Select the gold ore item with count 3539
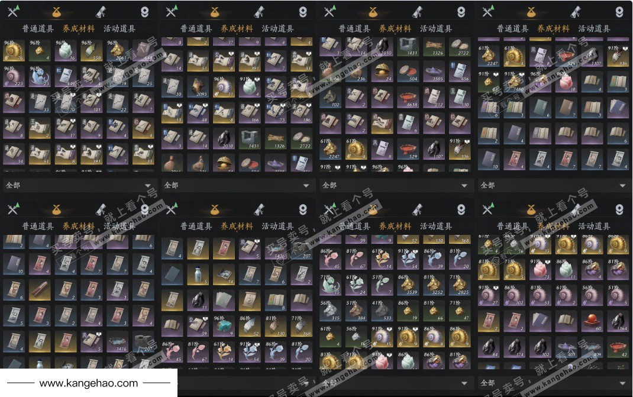This screenshot has width=633, height=397. click(408, 285)
